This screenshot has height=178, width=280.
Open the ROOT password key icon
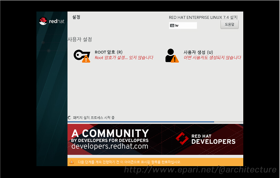coord(82,56)
